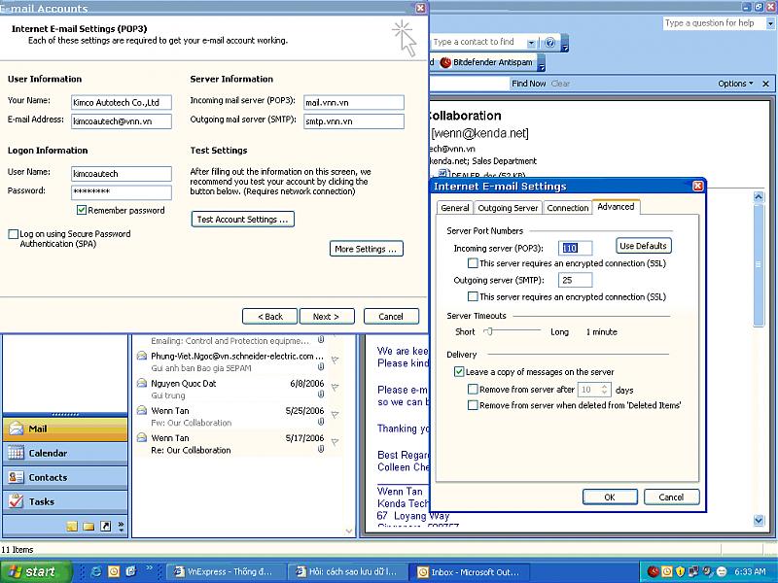Expand the Type a contact to find dropdown

(531, 43)
